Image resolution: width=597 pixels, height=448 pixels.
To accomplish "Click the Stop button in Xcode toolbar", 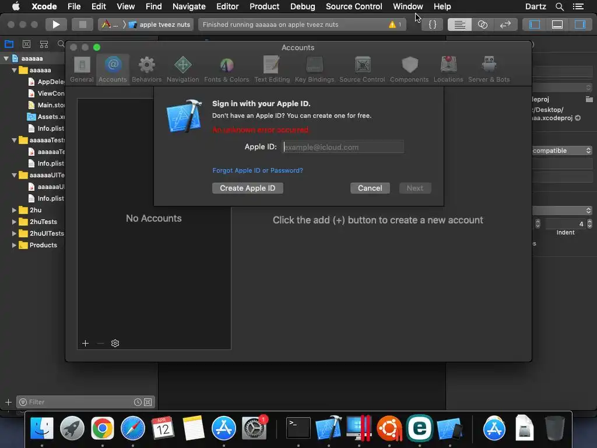I will click(x=82, y=24).
